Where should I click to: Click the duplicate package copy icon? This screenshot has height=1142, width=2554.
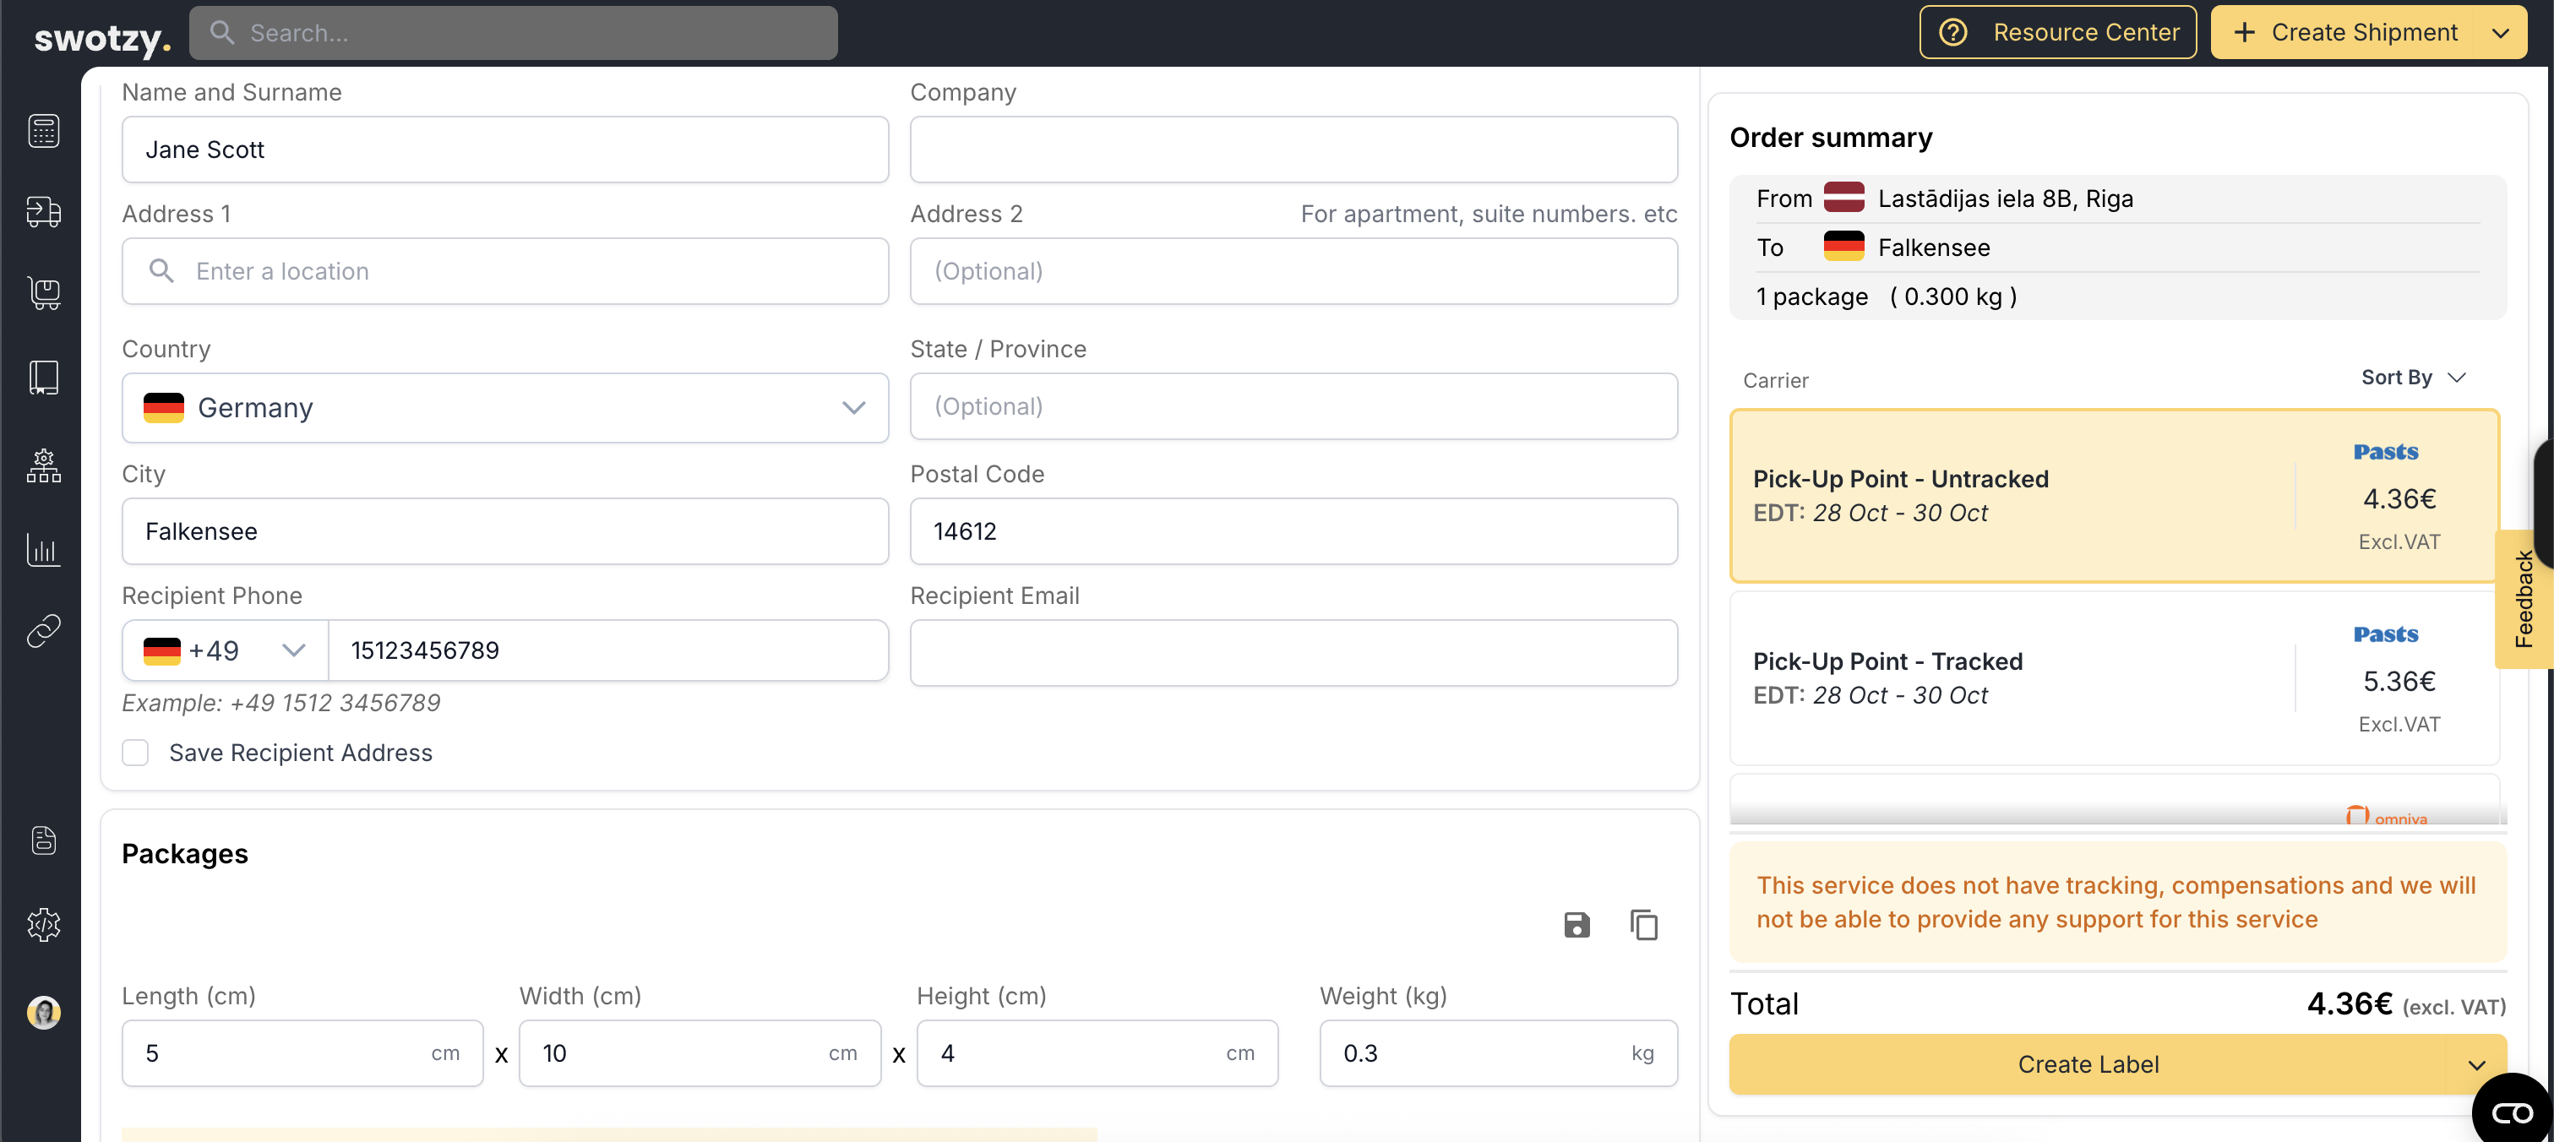[1644, 925]
